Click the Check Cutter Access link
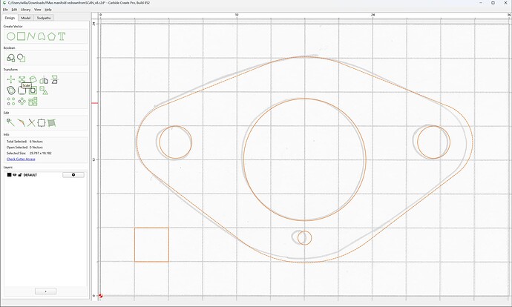 coord(21,159)
